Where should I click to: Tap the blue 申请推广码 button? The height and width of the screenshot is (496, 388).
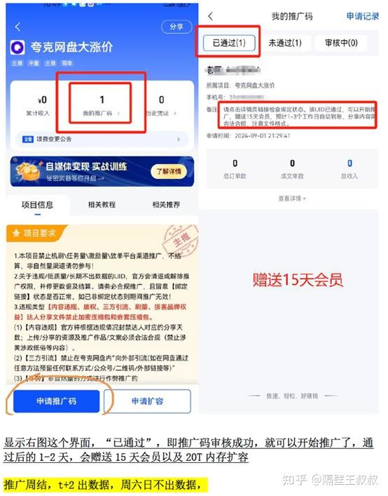coord(57,401)
